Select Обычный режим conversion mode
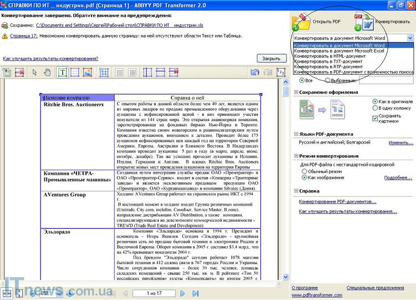The height and width of the screenshot is (300, 416). pyautogui.click(x=305, y=171)
